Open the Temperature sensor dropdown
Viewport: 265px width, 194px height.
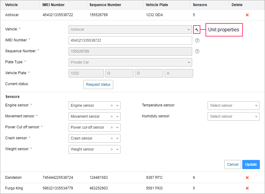(233, 106)
